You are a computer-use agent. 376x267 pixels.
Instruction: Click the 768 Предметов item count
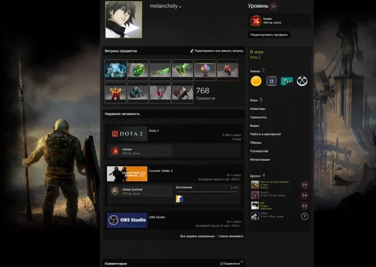click(x=205, y=93)
